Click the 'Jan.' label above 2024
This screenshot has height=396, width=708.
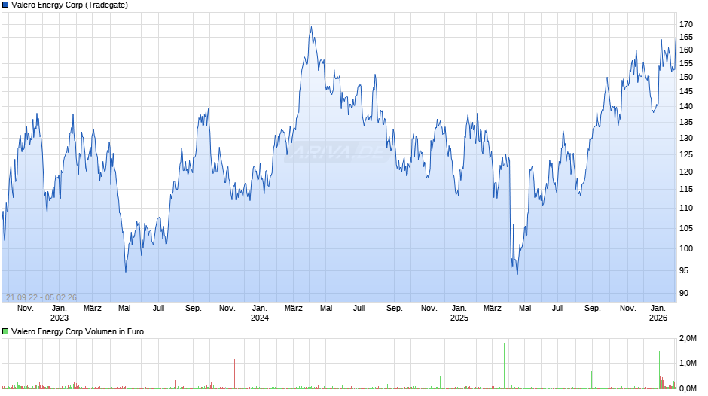pos(260,309)
